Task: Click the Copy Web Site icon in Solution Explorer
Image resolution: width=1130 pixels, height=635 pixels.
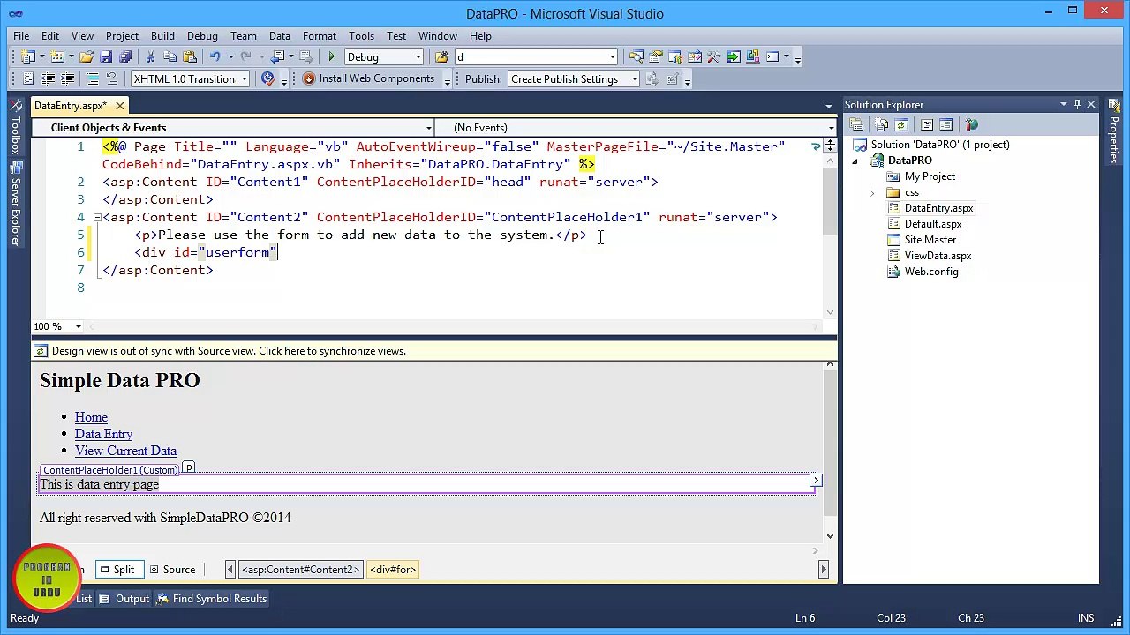Action: [x=971, y=124]
